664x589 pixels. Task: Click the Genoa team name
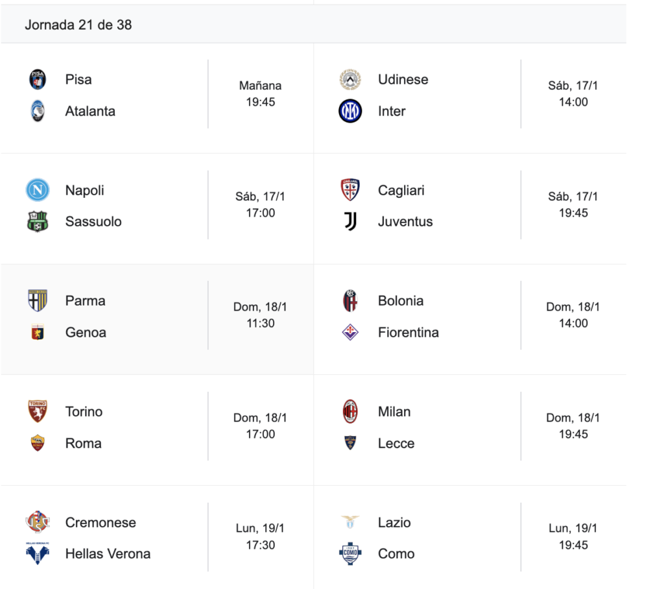click(86, 333)
